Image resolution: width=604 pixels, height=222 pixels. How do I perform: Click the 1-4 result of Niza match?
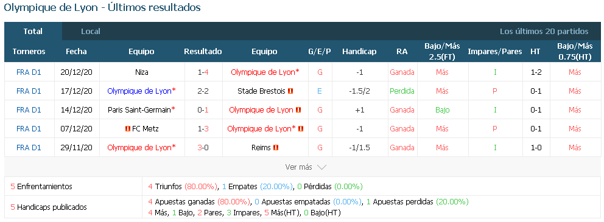coord(203,72)
